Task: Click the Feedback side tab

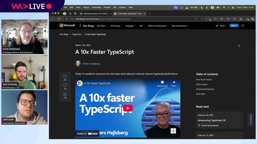Action: tap(251, 120)
